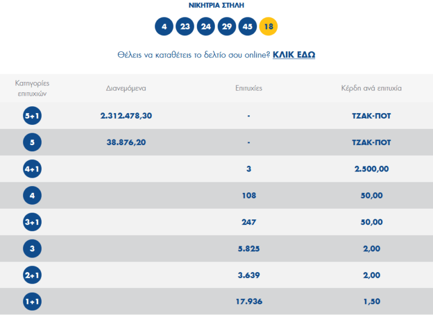Select the 3 category badge
The image size is (433, 315).
coord(32,248)
